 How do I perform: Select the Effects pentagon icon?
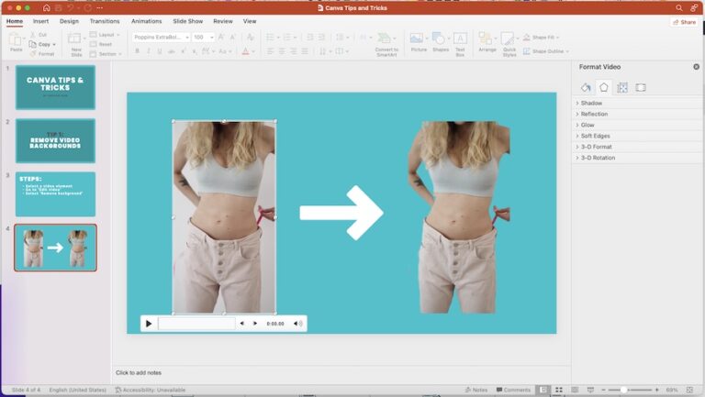[603, 88]
